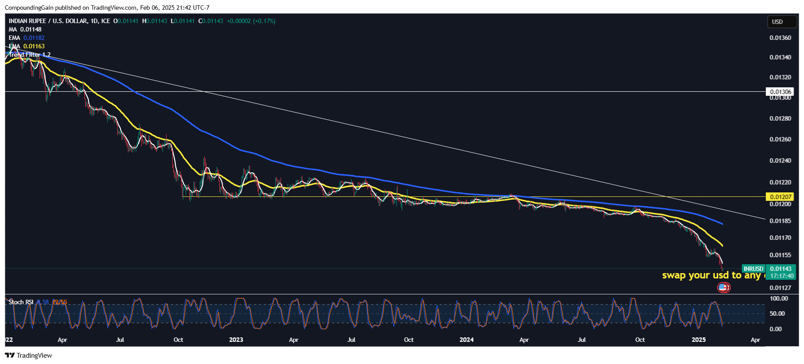Select the Trend Filter 1.2 indicator legend

point(30,55)
